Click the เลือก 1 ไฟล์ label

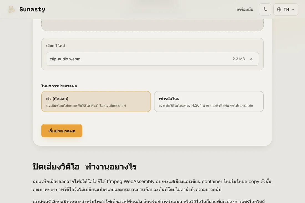click(56, 45)
